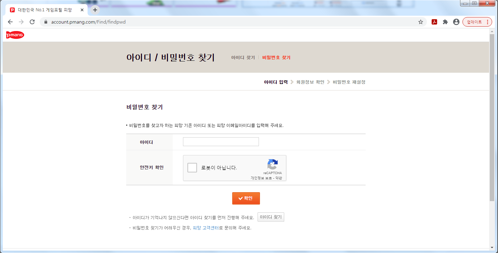Check the 로봇이 아닙니다 checkbox
The width and height of the screenshot is (498, 253).
(x=192, y=168)
